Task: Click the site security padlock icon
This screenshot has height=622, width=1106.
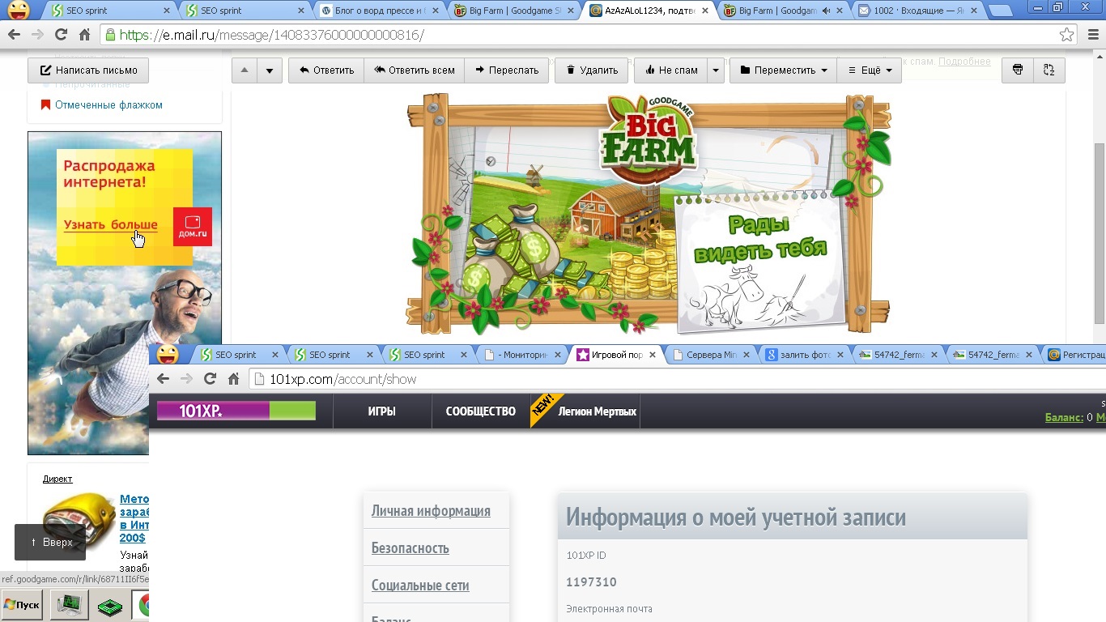Action: [x=109, y=35]
